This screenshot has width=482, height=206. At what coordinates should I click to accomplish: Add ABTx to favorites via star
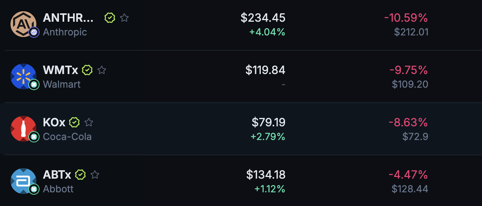point(95,175)
